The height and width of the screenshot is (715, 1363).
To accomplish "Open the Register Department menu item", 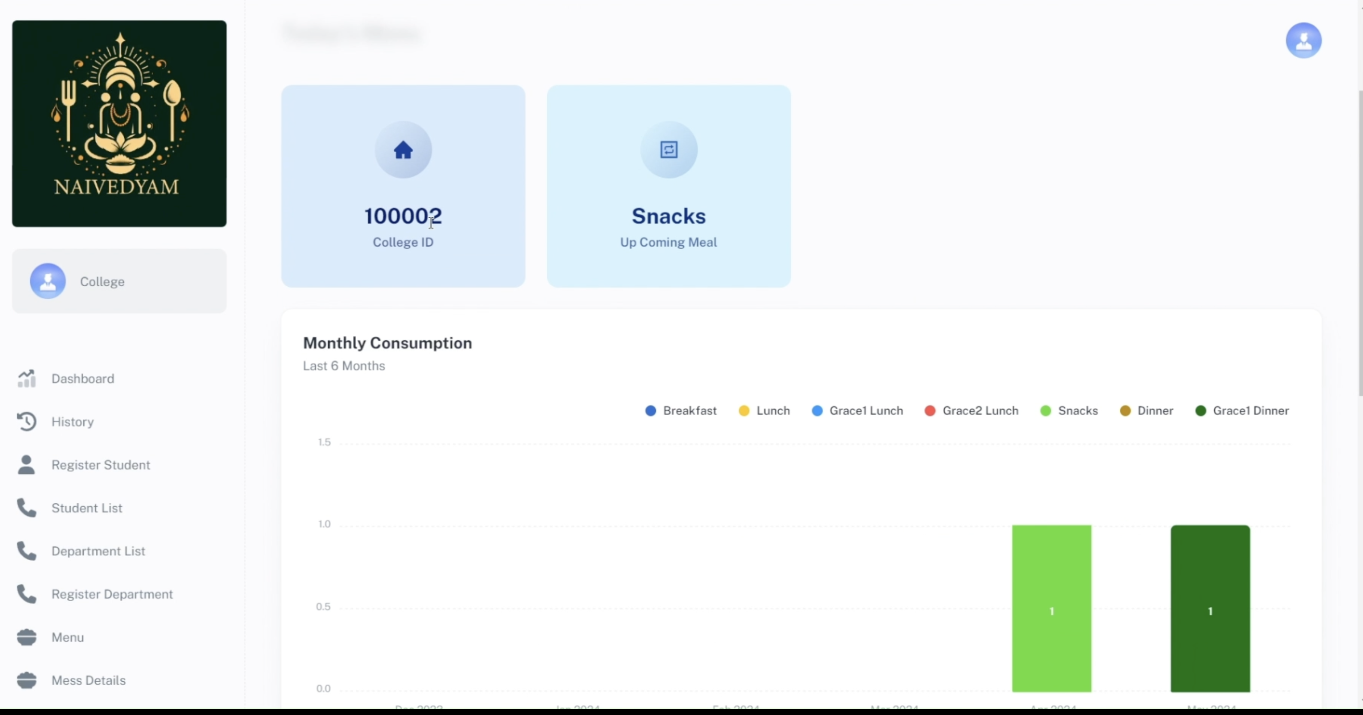I will [x=112, y=594].
